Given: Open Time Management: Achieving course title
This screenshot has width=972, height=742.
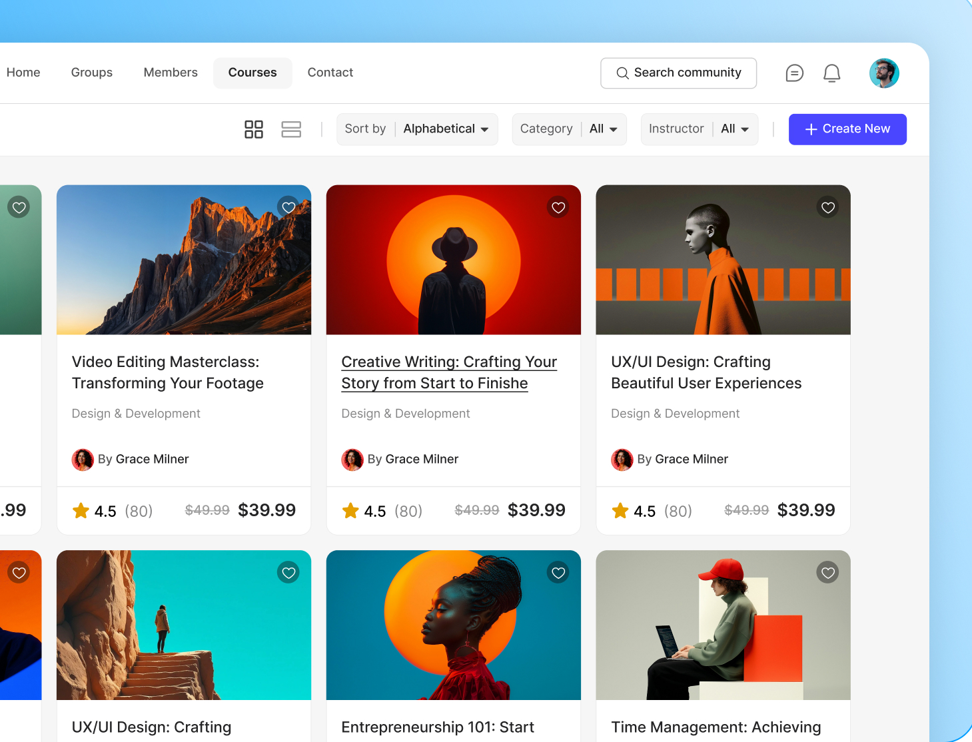Looking at the screenshot, I should 716,727.
